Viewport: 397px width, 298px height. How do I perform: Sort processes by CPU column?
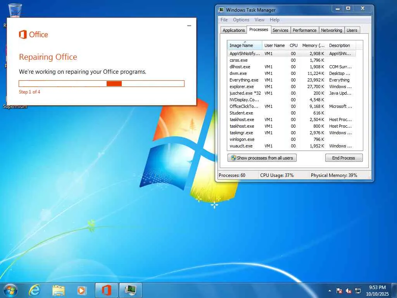293,45
